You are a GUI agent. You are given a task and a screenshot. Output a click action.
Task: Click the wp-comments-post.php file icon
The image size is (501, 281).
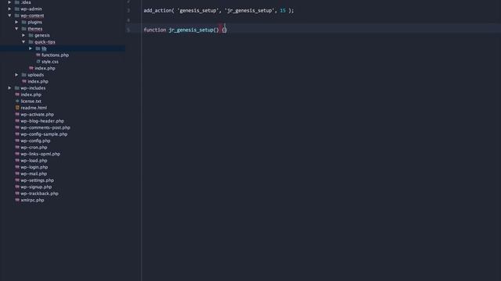click(17, 127)
